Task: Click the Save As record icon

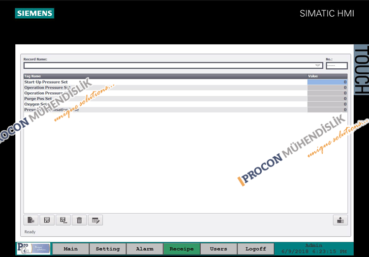Action: (x=63, y=220)
